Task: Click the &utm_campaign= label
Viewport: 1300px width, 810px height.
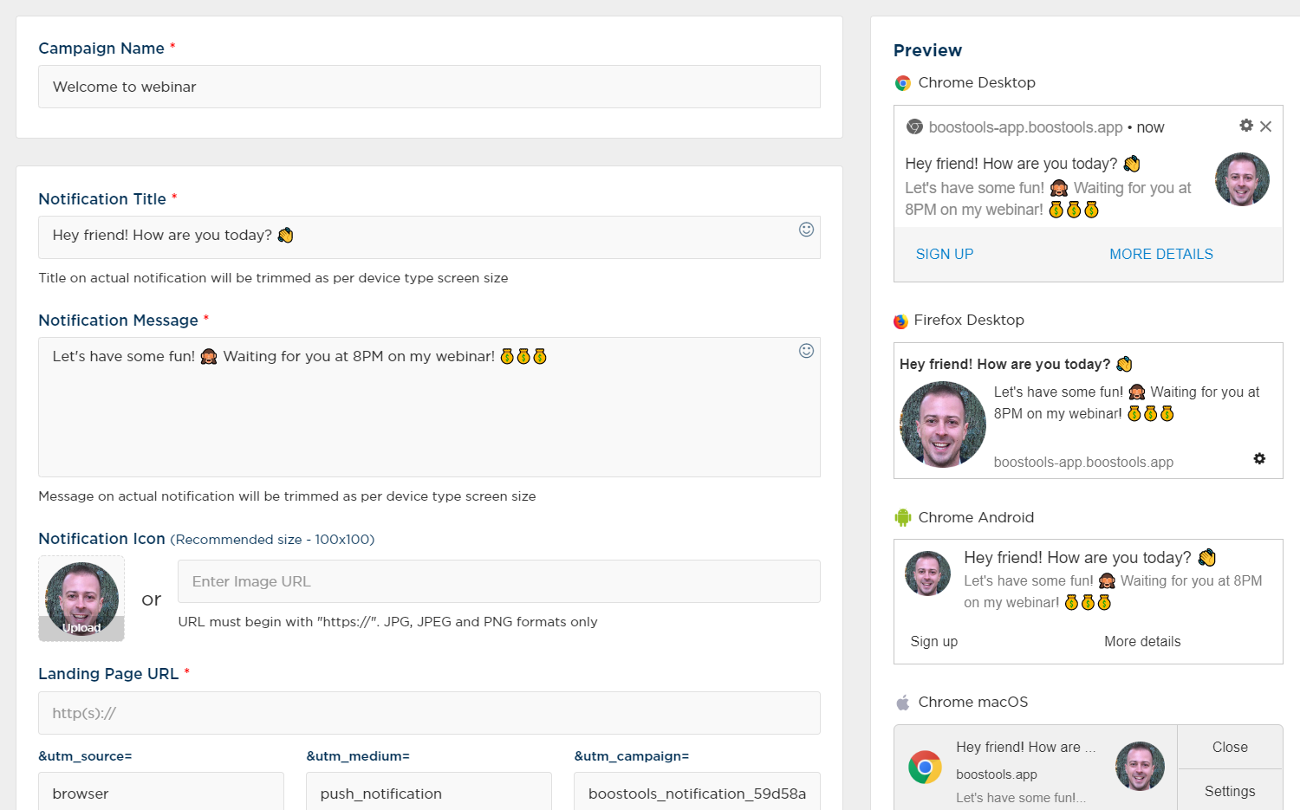Action: point(632,756)
